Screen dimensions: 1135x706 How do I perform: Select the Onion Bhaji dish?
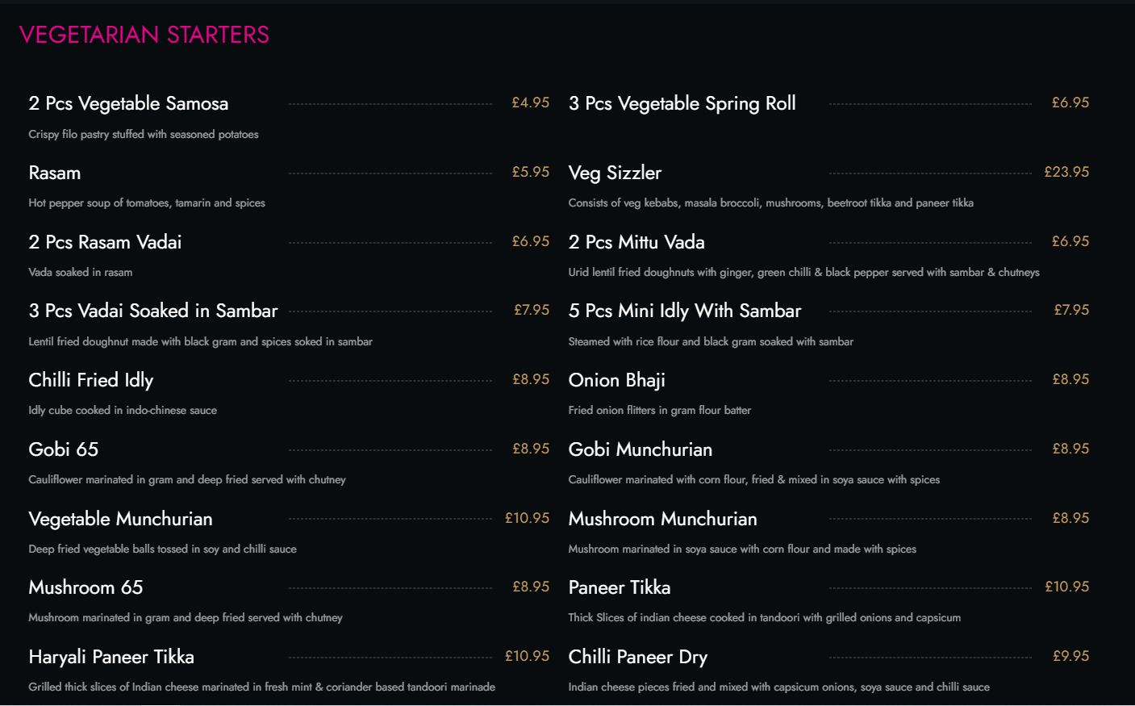click(x=617, y=380)
